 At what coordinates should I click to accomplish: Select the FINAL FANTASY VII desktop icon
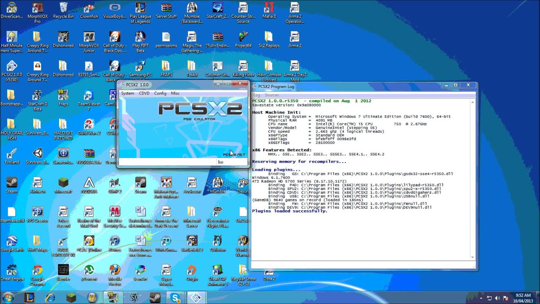(x=63, y=246)
